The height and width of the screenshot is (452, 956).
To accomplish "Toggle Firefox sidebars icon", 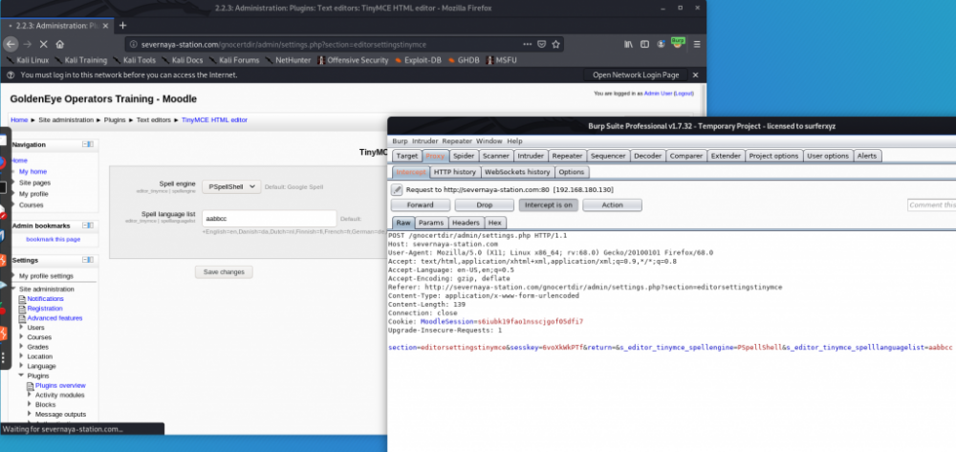I will 644,44.
